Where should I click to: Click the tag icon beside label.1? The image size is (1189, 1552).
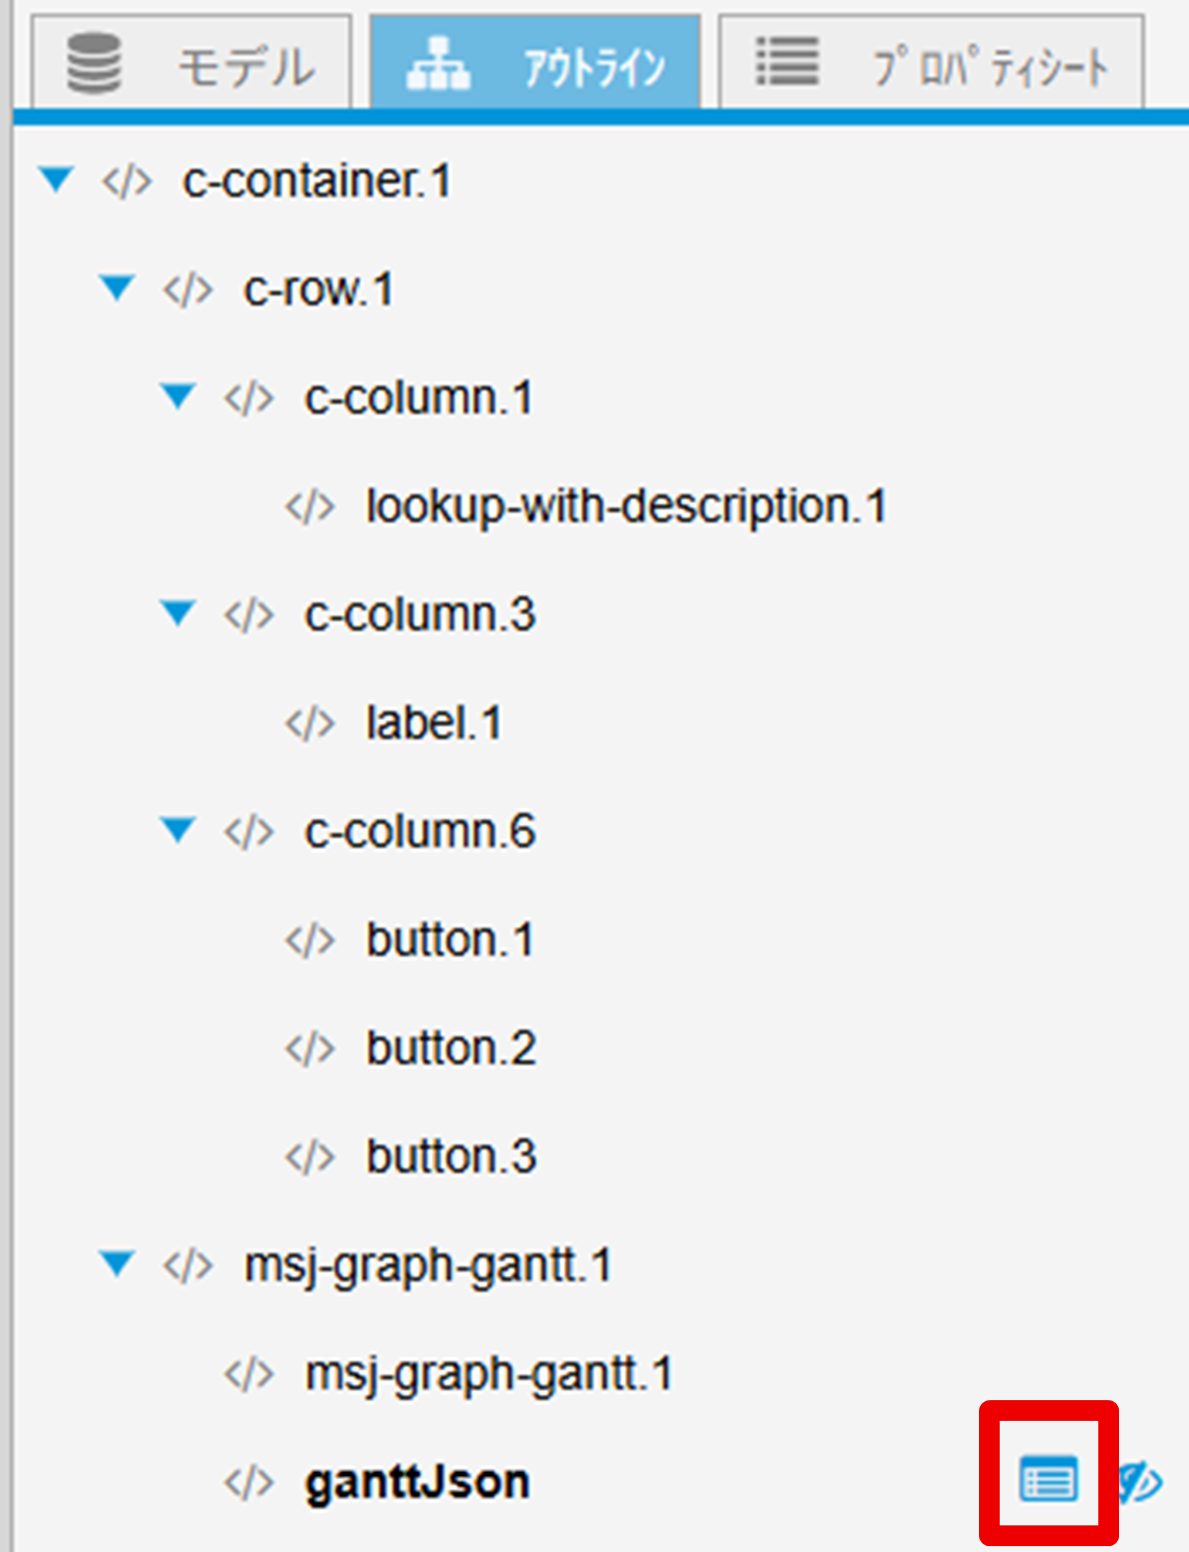(310, 724)
